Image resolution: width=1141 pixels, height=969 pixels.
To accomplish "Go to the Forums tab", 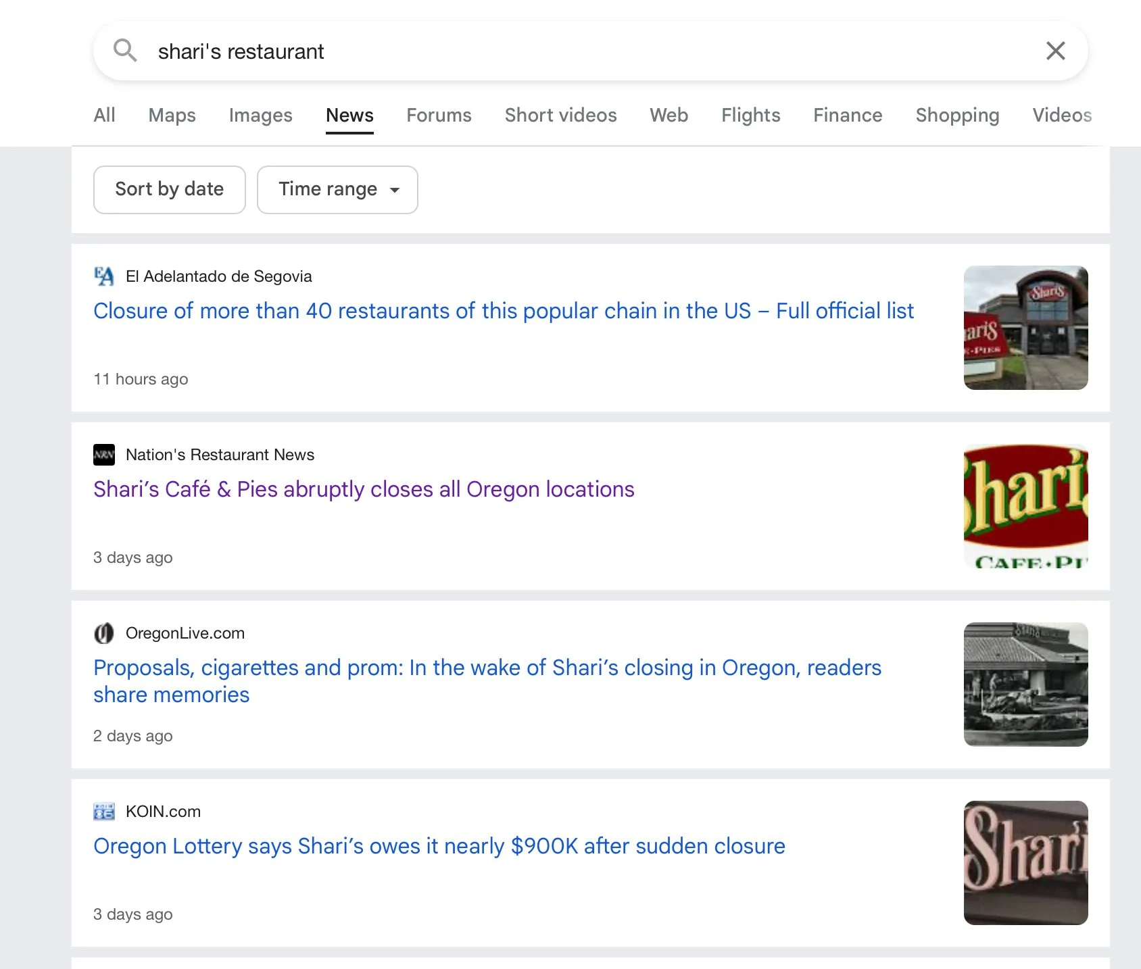I will click(439, 115).
